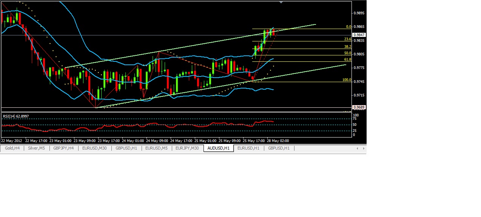Click the Fibonacci 50.0 level label

tap(348, 53)
